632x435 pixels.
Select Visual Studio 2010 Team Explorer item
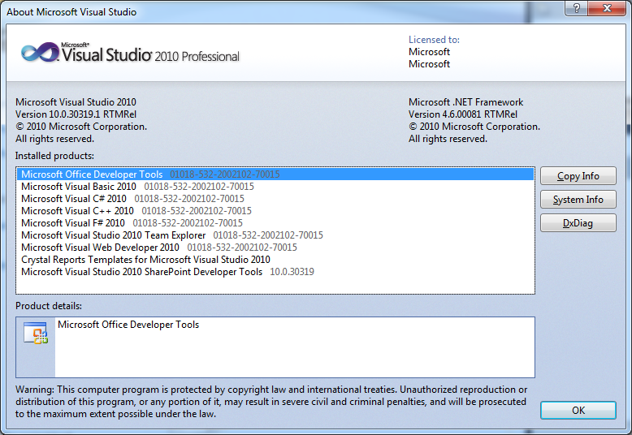(113, 235)
